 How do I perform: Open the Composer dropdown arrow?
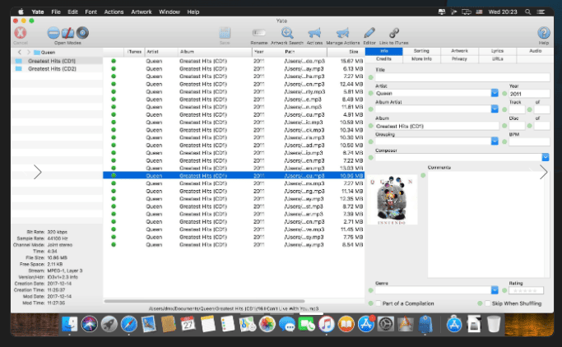(546, 157)
